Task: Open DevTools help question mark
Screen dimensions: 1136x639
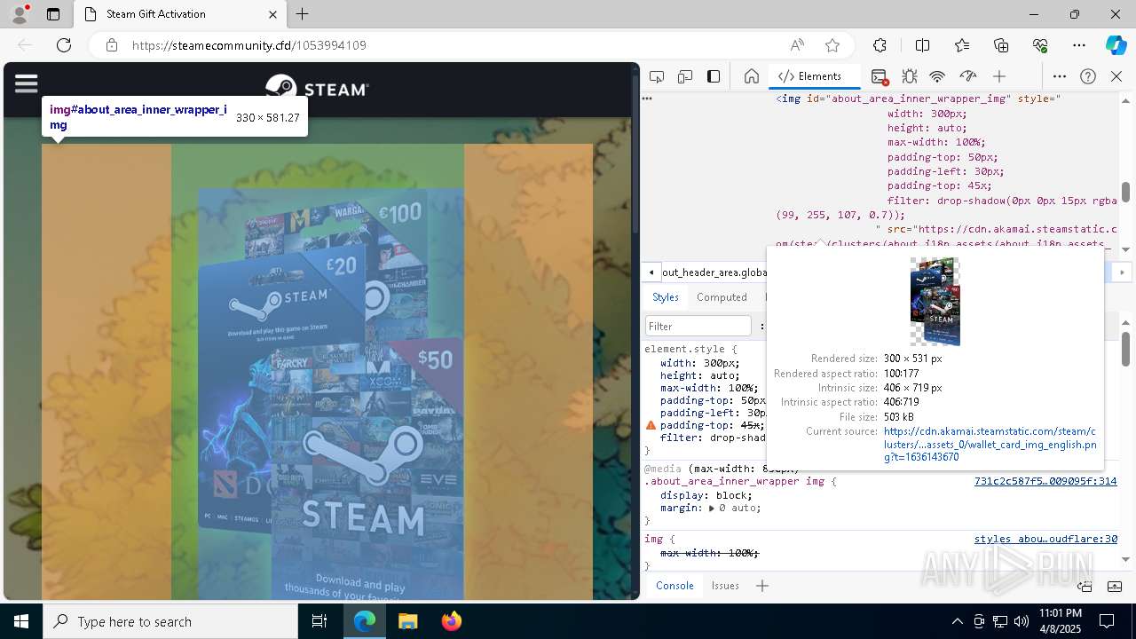Action: click(x=1088, y=76)
